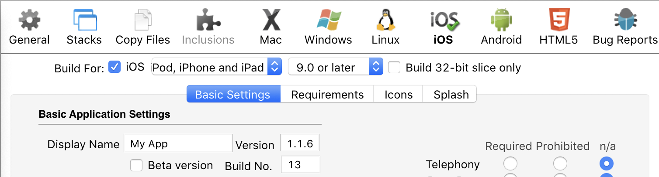
Task: Switch to the Splash tab
Action: [451, 95]
